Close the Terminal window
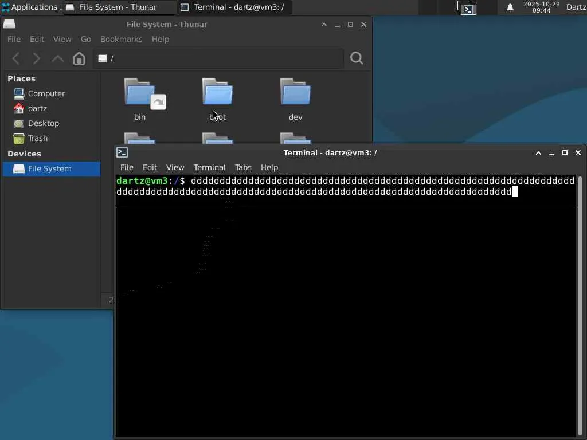Screen dimensions: 587x440 pos(578,152)
